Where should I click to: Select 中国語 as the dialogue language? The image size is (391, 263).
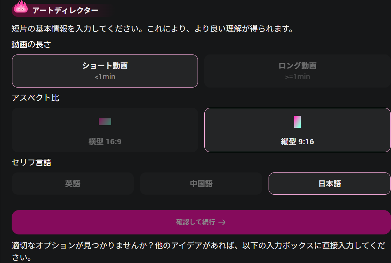201,183
